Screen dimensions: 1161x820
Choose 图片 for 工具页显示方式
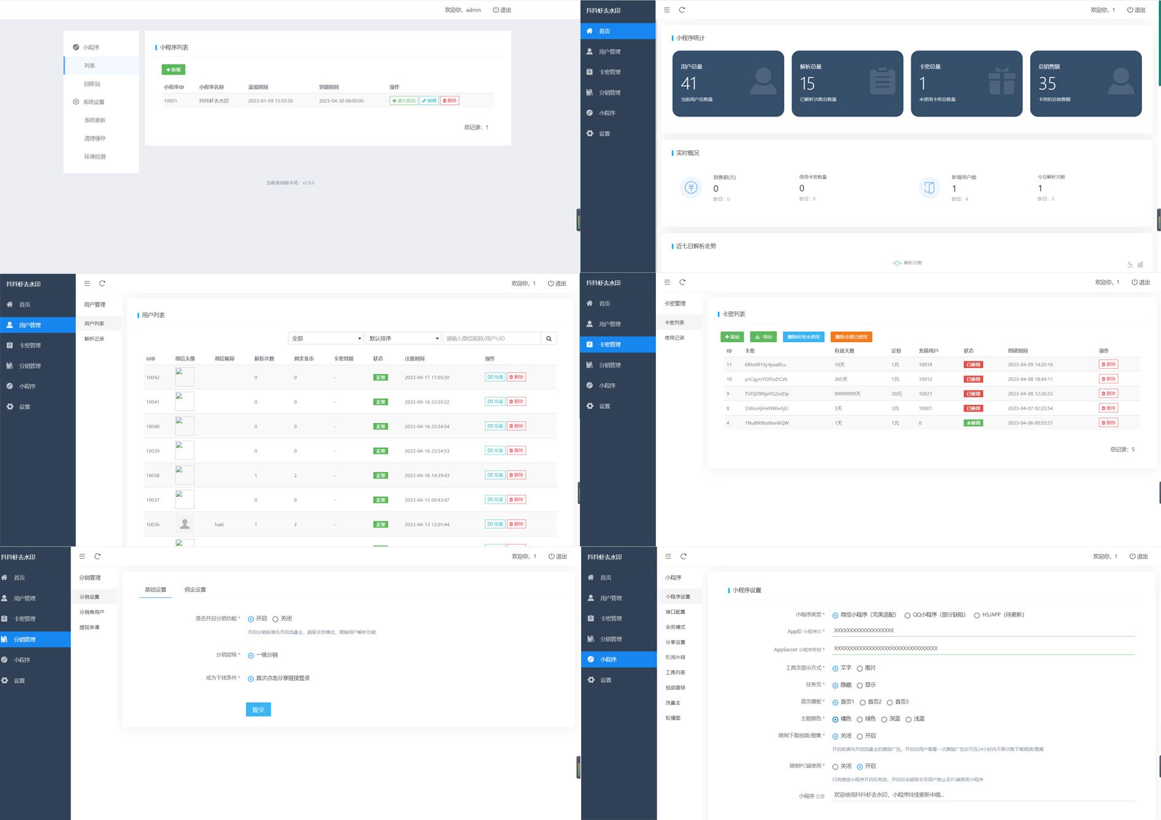coord(860,668)
